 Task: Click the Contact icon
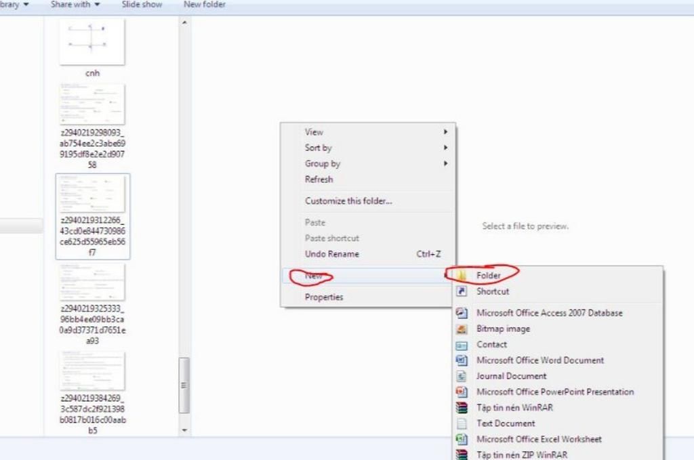tap(462, 345)
